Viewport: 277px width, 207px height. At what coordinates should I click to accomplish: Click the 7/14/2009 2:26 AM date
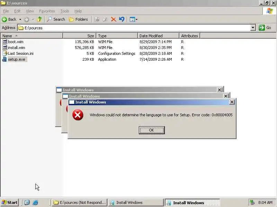click(155, 59)
